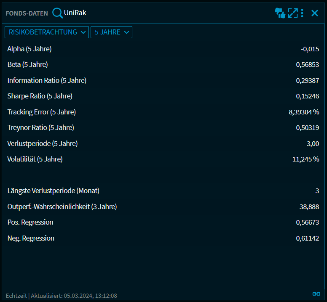Open the 5 JAHRE period dropdown
The width and height of the screenshot is (327, 302).
click(111, 32)
